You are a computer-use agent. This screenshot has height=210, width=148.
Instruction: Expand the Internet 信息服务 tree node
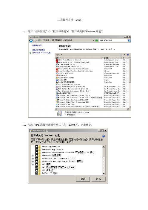33,156
